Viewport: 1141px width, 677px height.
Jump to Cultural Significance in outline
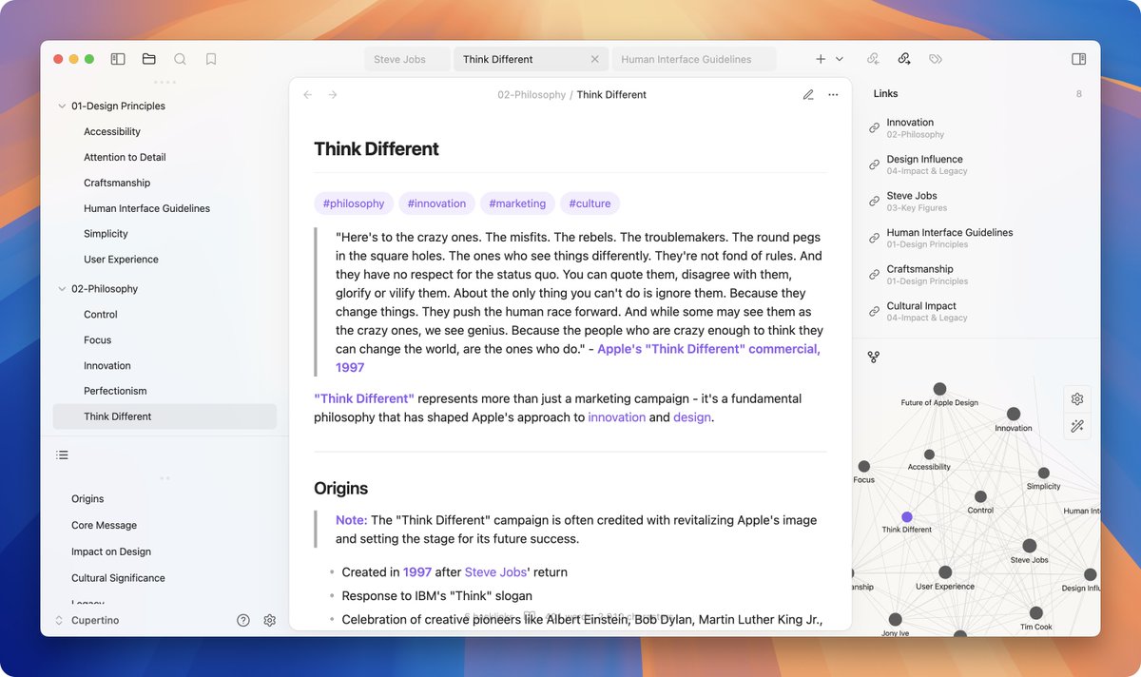[x=118, y=578]
